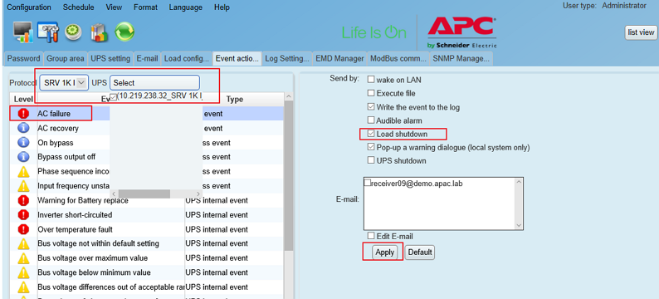Open the Schedule menu
The image size is (659, 299).
point(79,7)
